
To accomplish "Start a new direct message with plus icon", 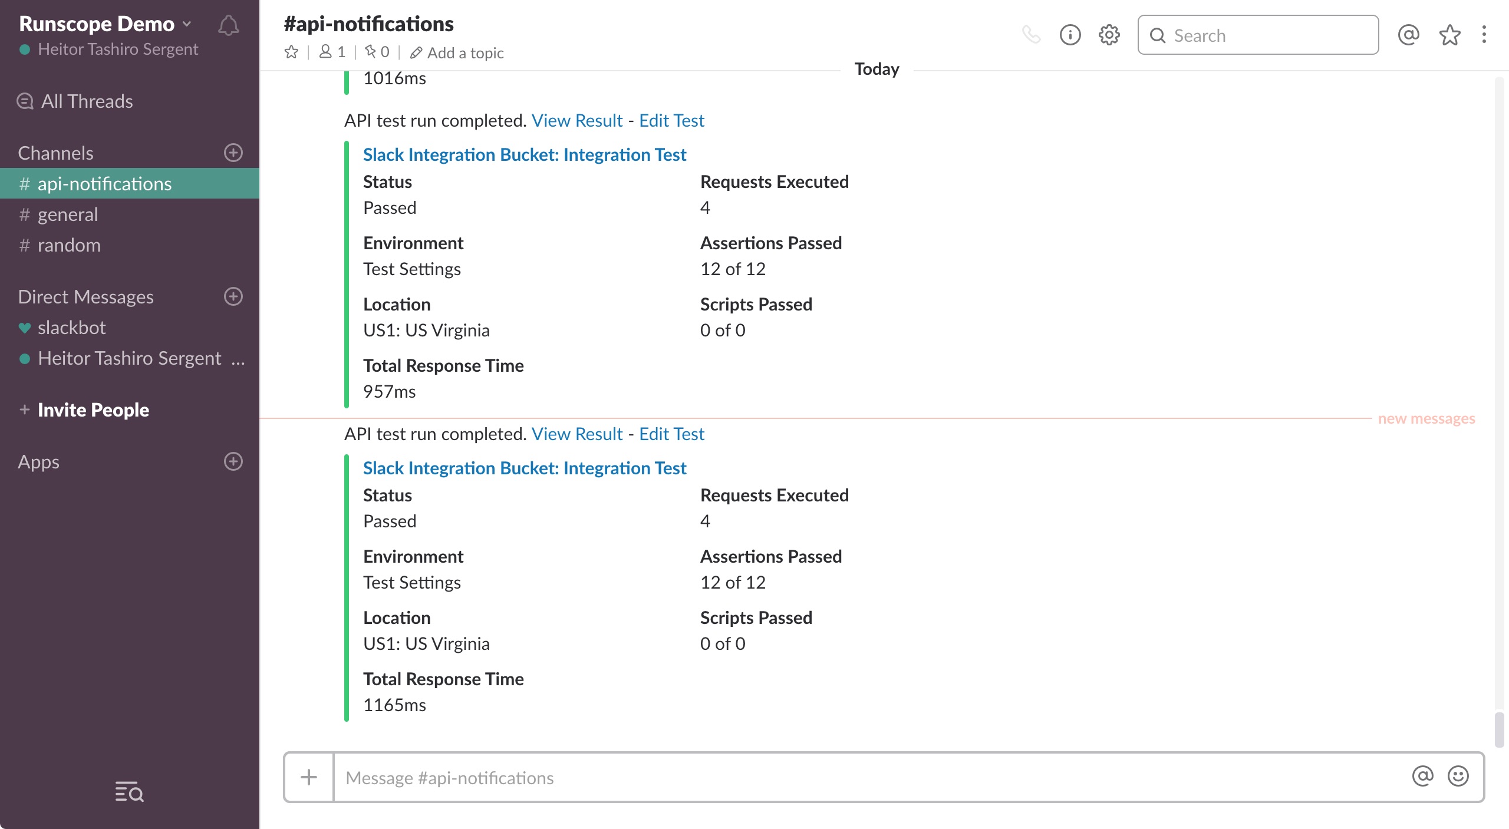I will [x=233, y=296].
